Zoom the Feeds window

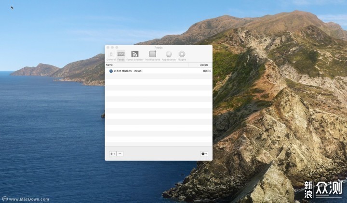click(x=117, y=48)
